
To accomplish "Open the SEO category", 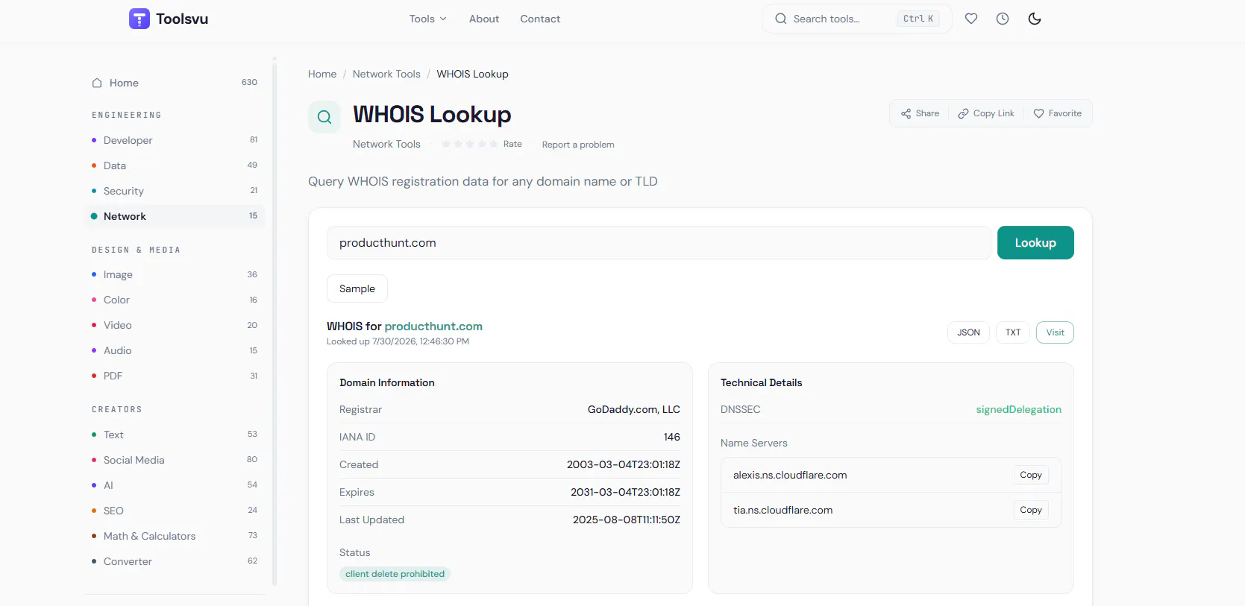I will [175, 511].
